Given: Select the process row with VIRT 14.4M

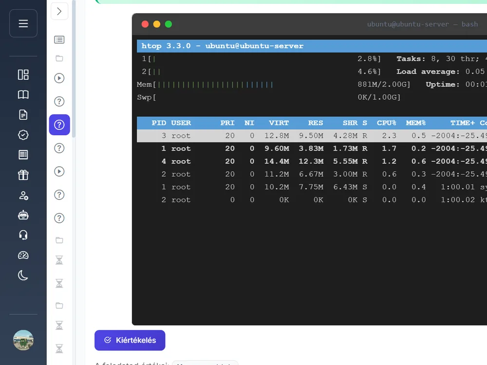Looking at the screenshot, I should 312,162.
